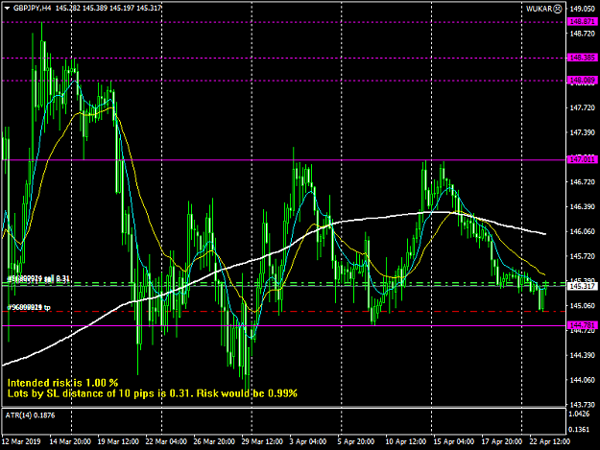Select the magenta 147.011 price label
Viewport: 600px width, 450px height.
(582, 159)
